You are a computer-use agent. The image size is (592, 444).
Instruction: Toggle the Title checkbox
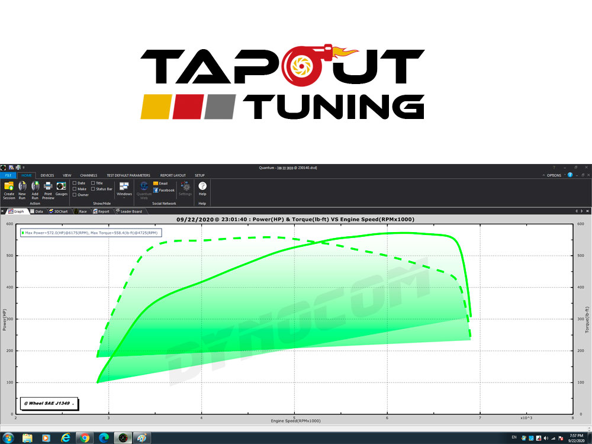pyautogui.click(x=93, y=183)
